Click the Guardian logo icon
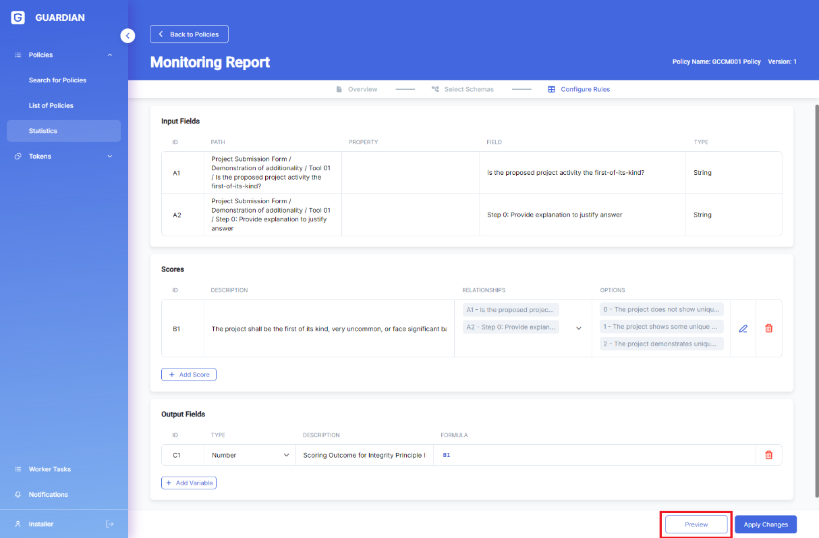The height and width of the screenshot is (538, 819). tap(18, 18)
